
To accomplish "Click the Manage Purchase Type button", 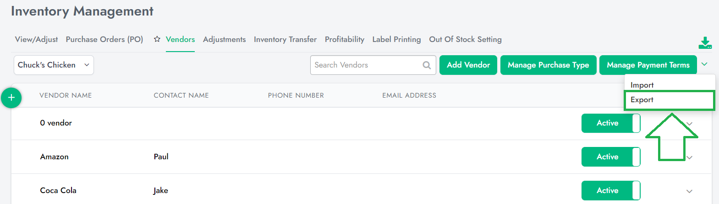I will click(548, 65).
